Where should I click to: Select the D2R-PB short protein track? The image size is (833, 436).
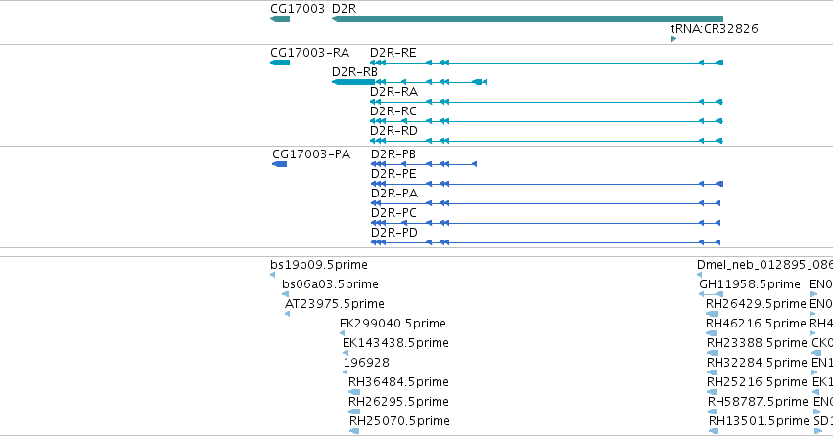pos(424,164)
